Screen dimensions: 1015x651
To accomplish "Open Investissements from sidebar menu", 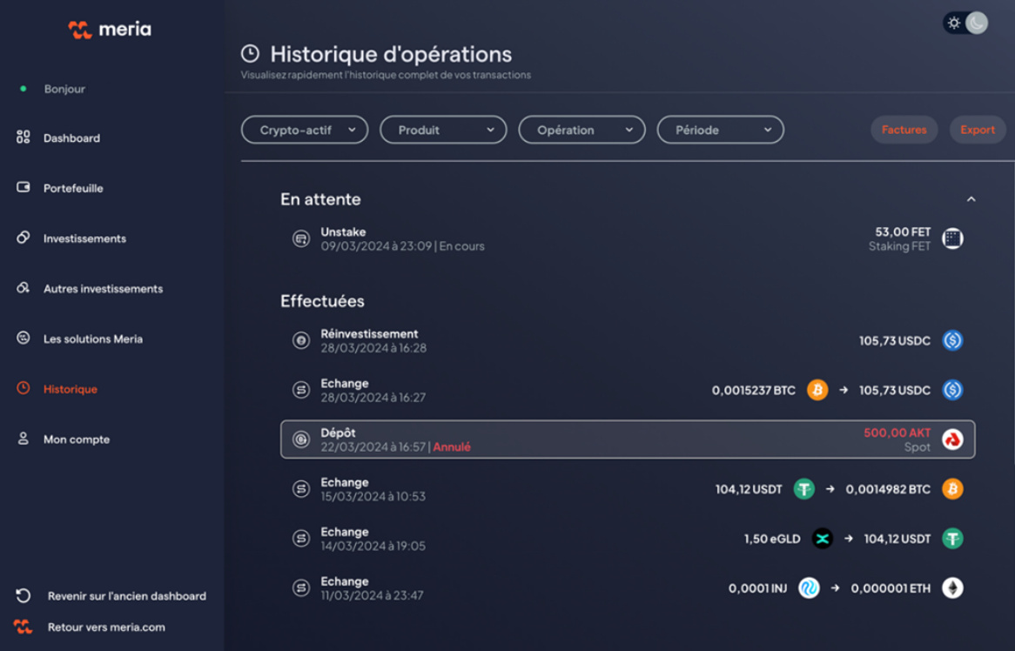I will 84,238.
